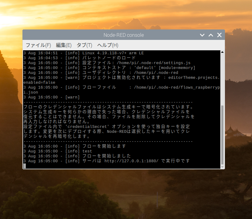Click the 'enabled=false' text
The width and height of the screenshot is (252, 219).
pos(39,83)
